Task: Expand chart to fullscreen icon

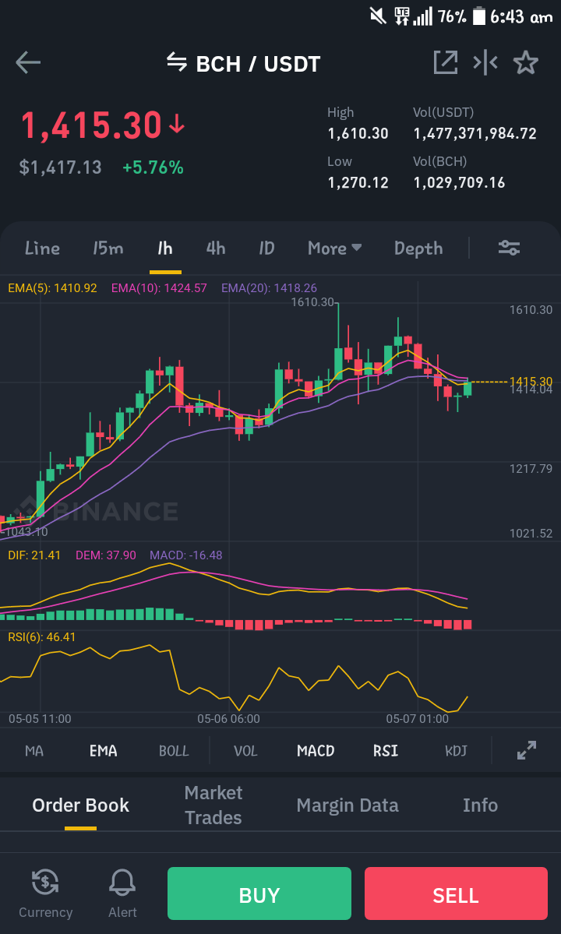Action: pos(527,750)
